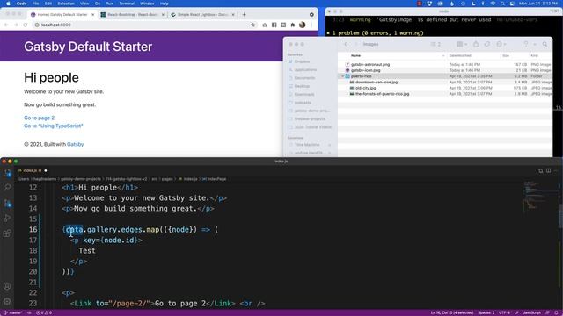
Task: Open Extensions view in VS Code activity bar
Action: (7, 233)
